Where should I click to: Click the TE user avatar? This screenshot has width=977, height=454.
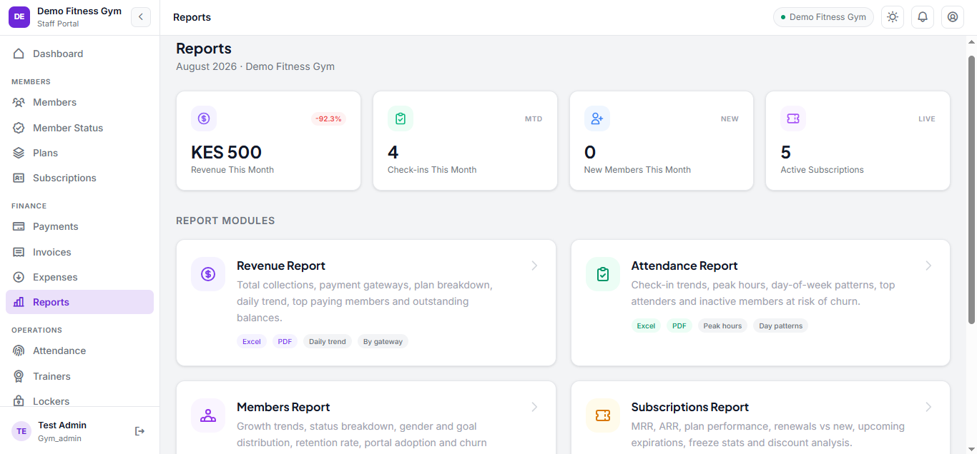(21, 431)
